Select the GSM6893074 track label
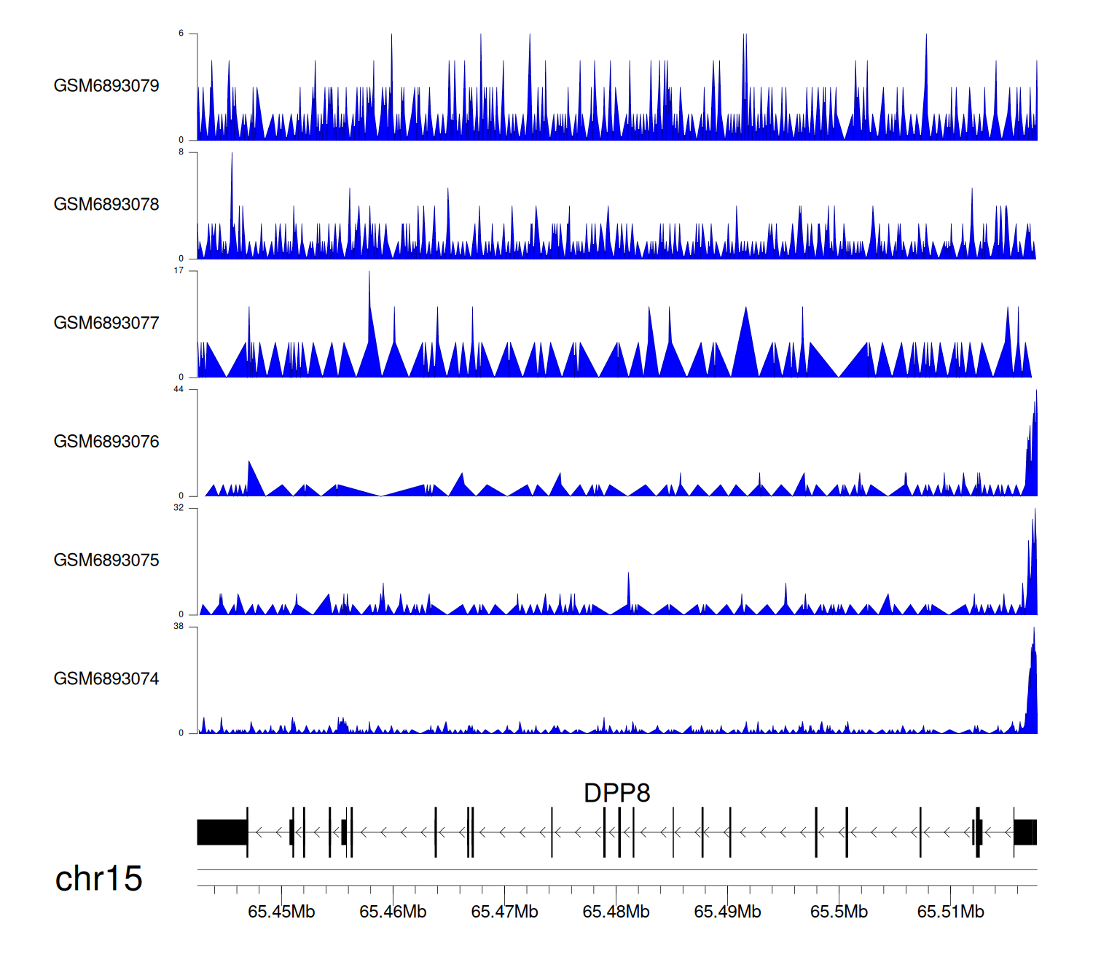The width and height of the screenshot is (1093, 962). pos(106,679)
